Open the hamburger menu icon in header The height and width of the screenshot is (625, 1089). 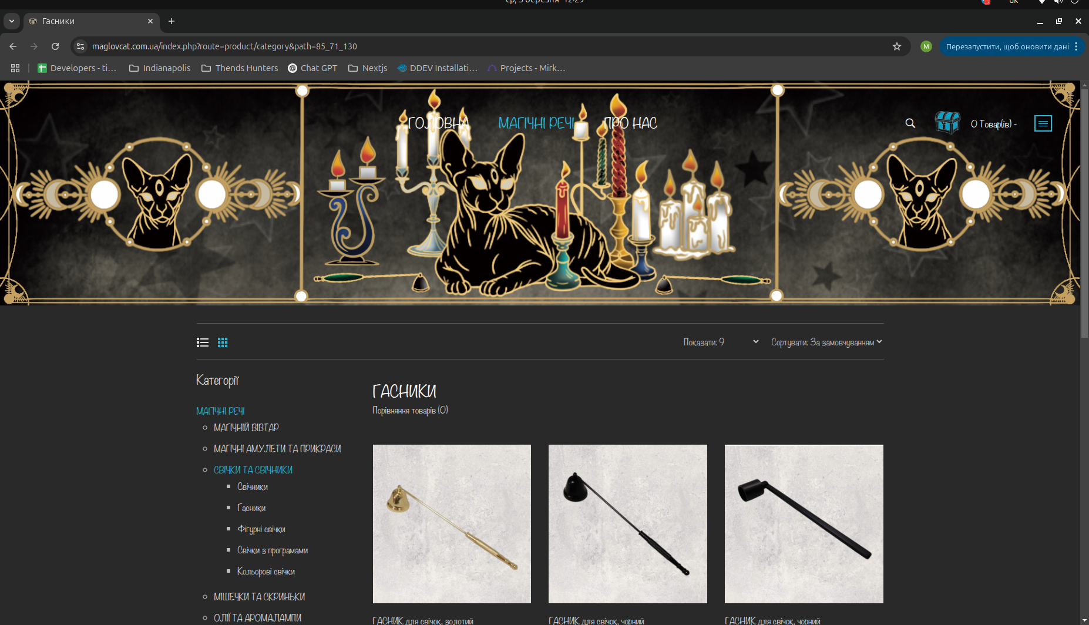coord(1043,123)
